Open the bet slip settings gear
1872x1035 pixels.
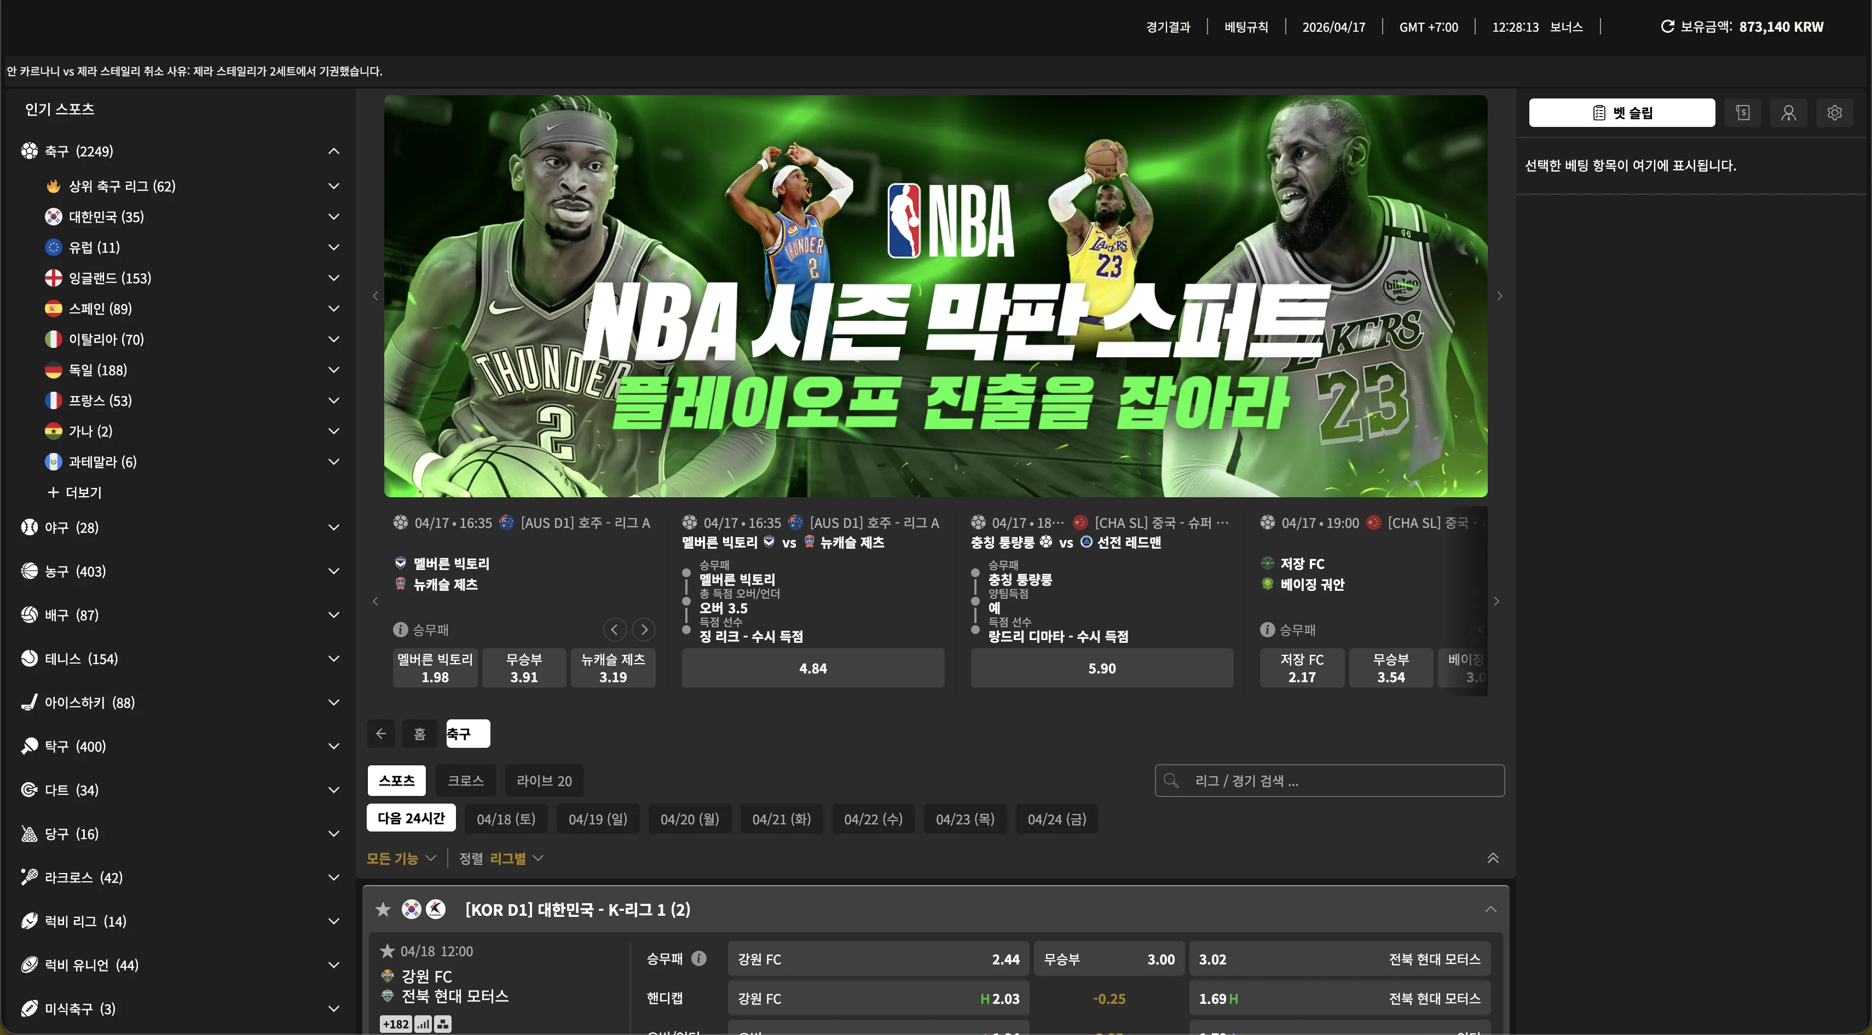[x=1834, y=113]
